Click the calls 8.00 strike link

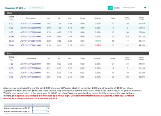(11, 24)
